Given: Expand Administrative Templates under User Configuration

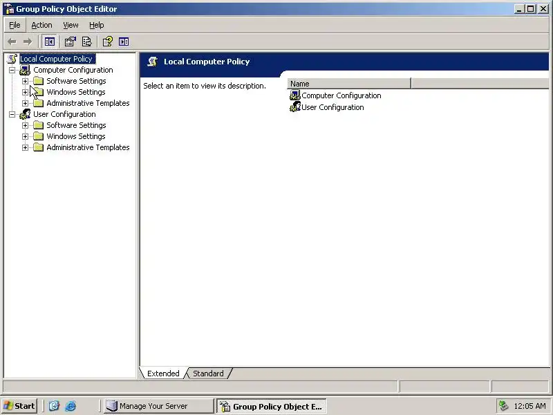Looking at the screenshot, I should tap(25, 147).
